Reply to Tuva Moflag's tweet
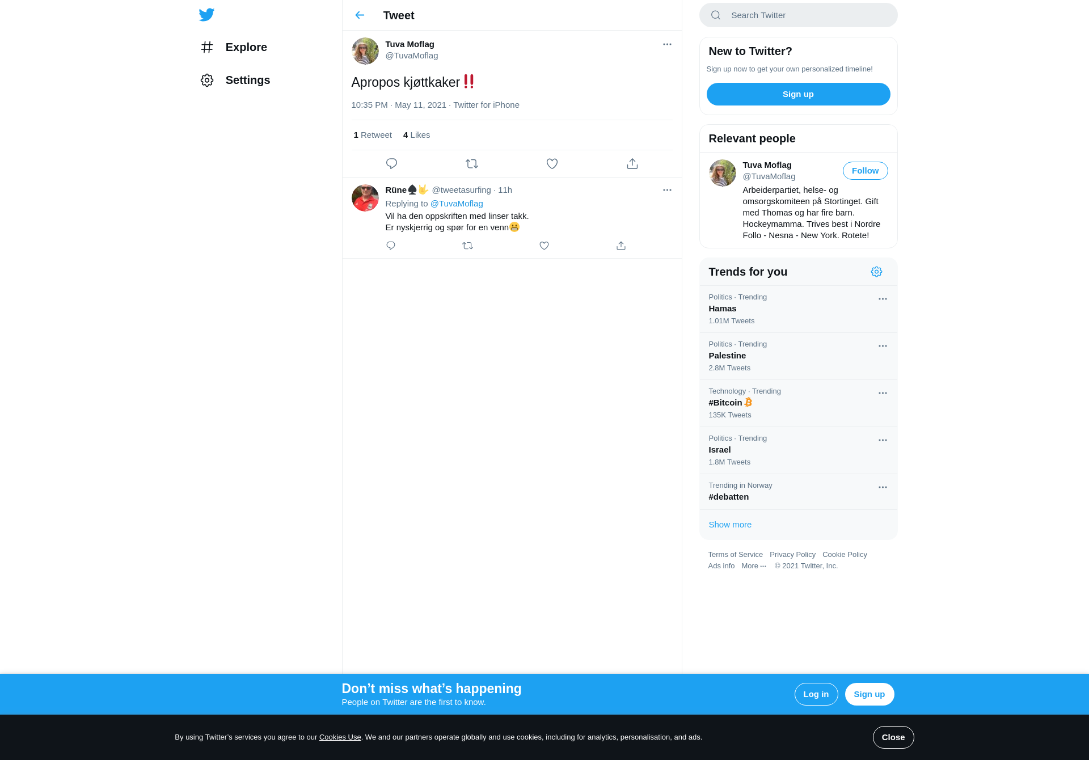The image size is (1089, 760). [391, 164]
